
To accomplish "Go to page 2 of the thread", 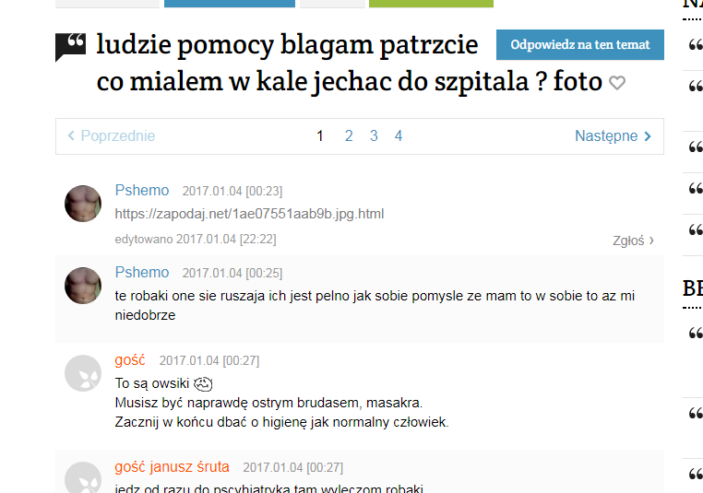I will point(349,135).
